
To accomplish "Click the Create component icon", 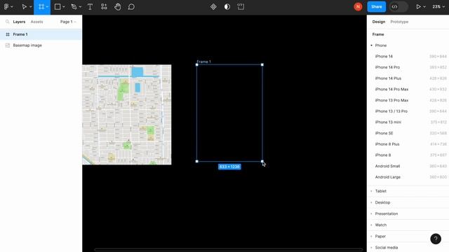I will point(213,7).
